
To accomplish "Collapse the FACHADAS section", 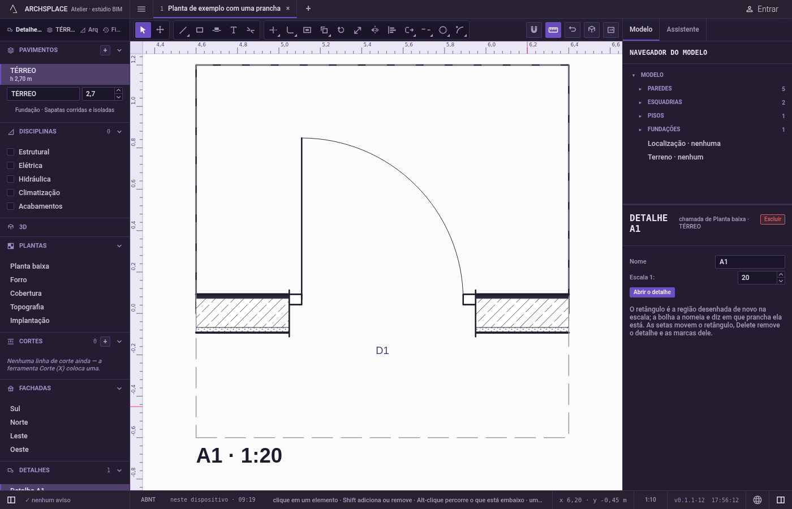I will pyautogui.click(x=119, y=389).
